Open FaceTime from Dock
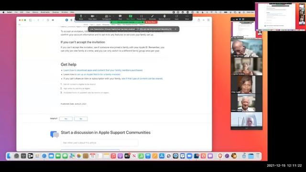 click(x=58, y=156)
